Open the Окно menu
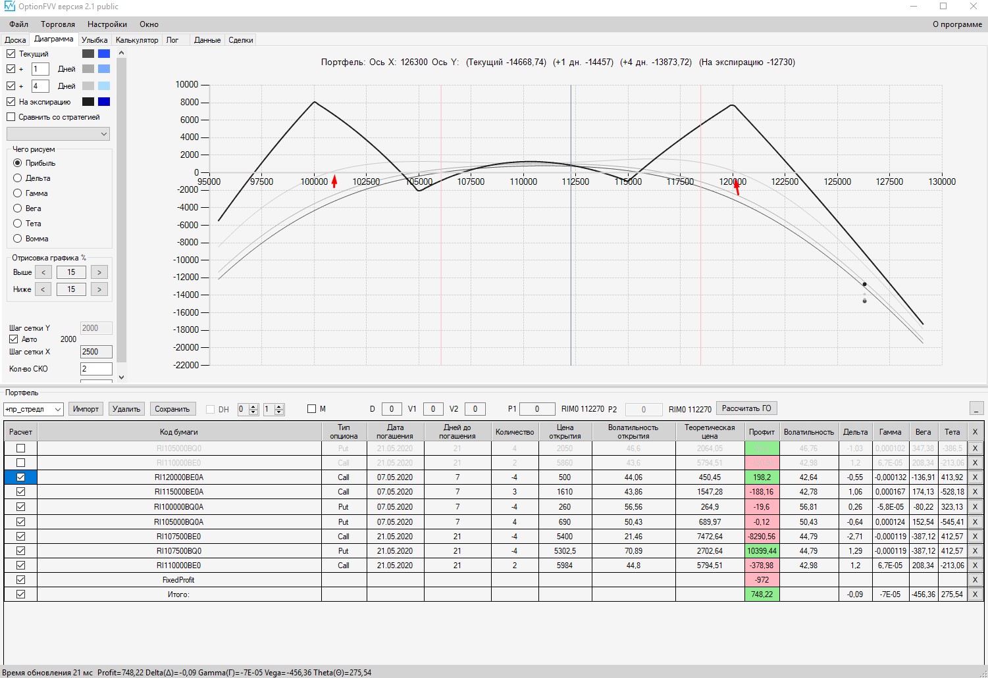 [149, 24]
